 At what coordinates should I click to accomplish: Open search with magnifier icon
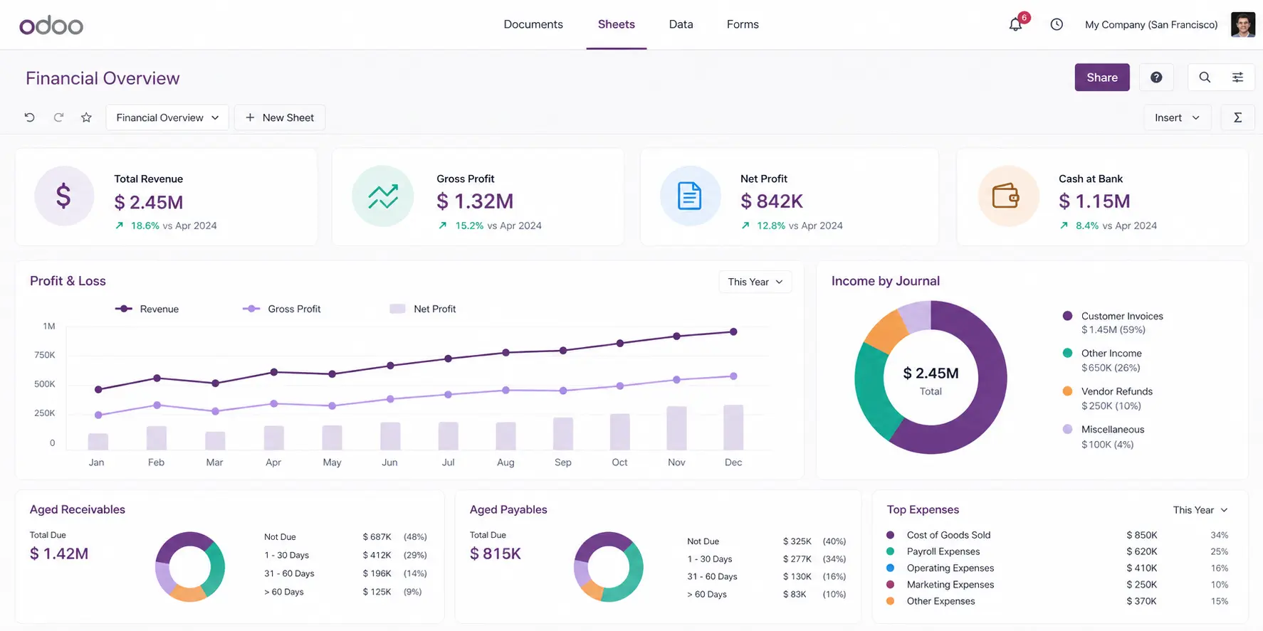point(1205,78)
